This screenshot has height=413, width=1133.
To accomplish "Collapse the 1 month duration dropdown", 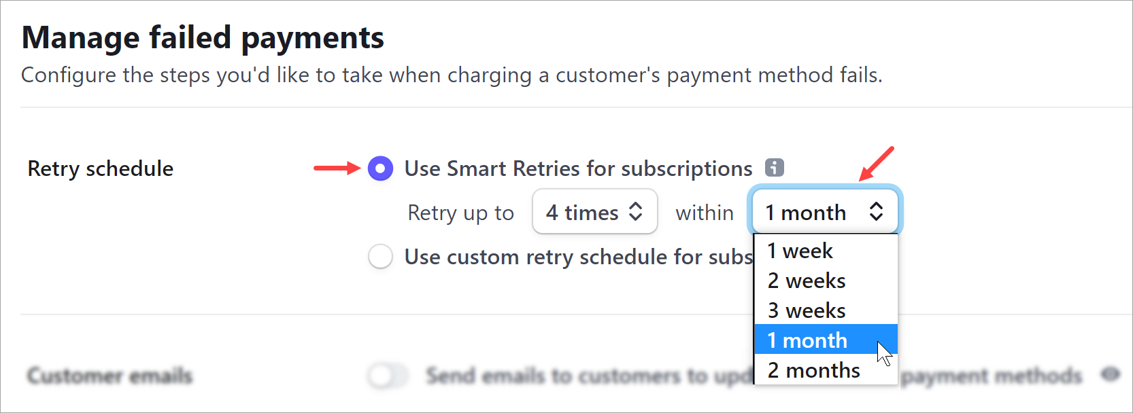I will click(x=825, y=212).
